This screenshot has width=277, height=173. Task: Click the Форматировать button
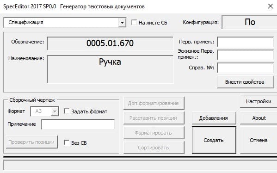[x=154, y=133]
